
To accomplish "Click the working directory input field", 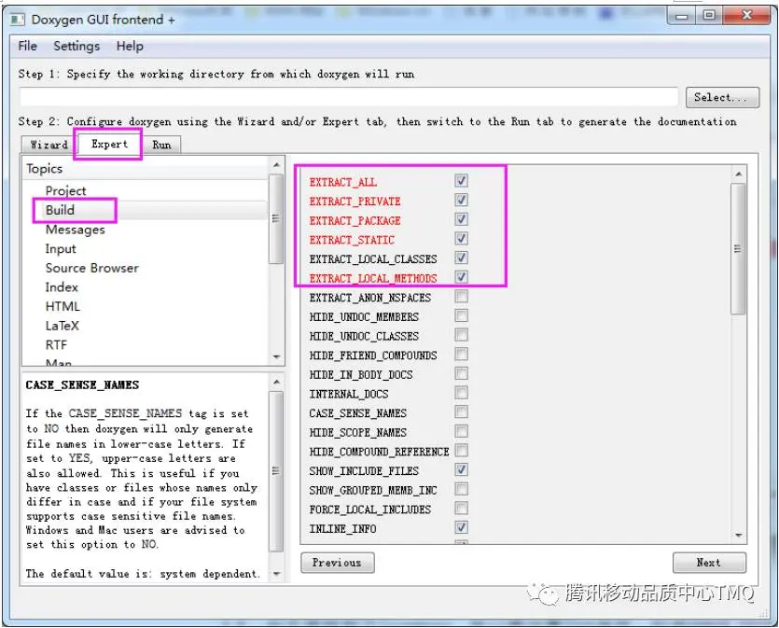I will pos(349,97).
